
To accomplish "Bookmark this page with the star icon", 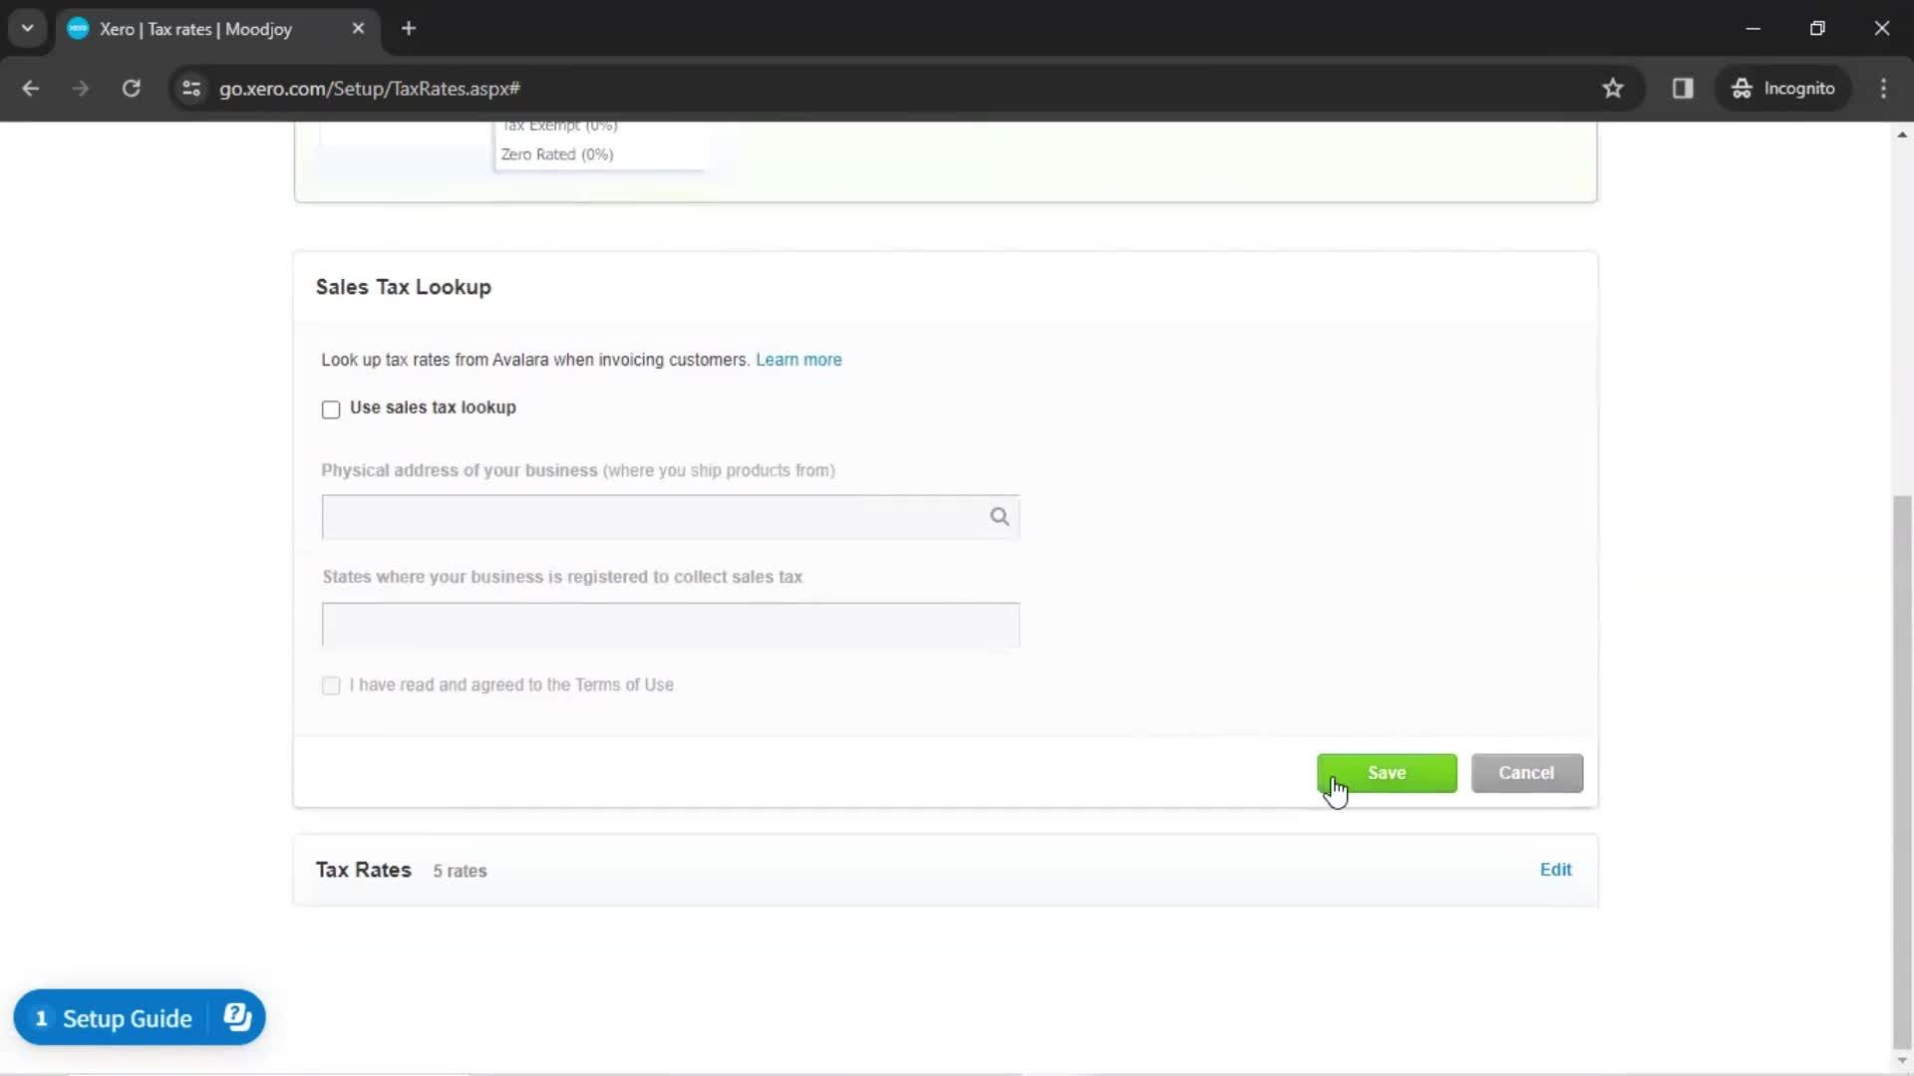I will [x=1613, y=89].
